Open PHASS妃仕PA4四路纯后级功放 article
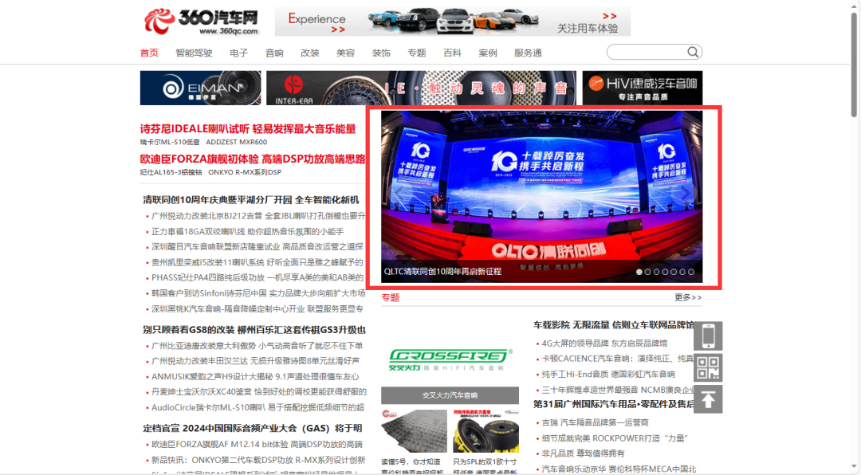This screenshot has width=861, height=475. tap(258, 277)
